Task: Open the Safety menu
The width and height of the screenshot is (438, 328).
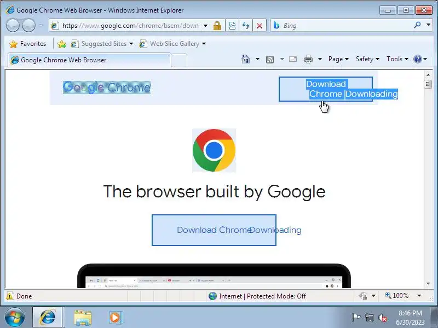Action: coord(367,59)
